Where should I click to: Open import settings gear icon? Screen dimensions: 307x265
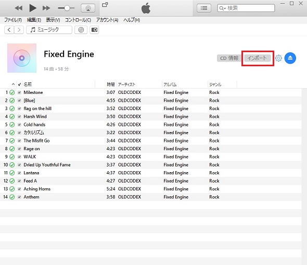278,58
